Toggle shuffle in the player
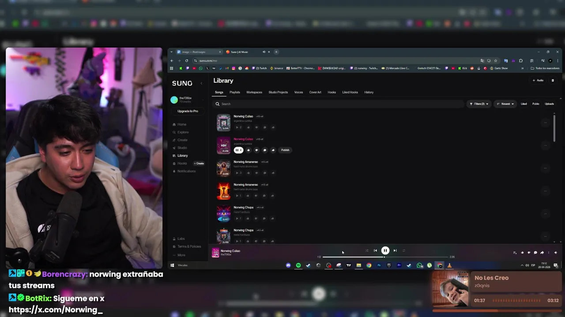The width and height of the screenshot is (565, 317). click(x=367, y=251)
